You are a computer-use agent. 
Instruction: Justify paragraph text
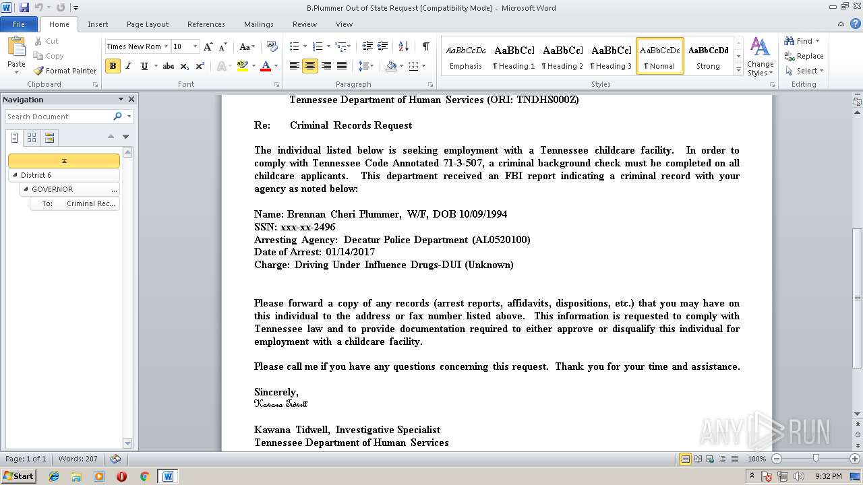342,66
